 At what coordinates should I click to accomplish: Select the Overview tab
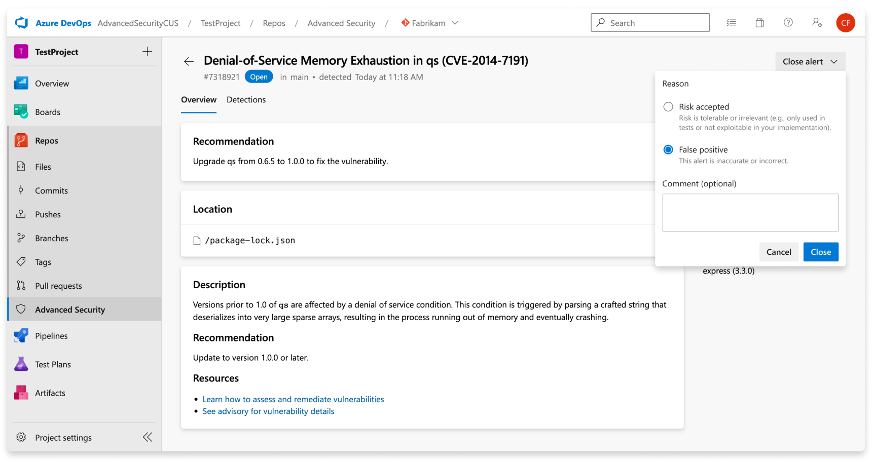(198, 99)
